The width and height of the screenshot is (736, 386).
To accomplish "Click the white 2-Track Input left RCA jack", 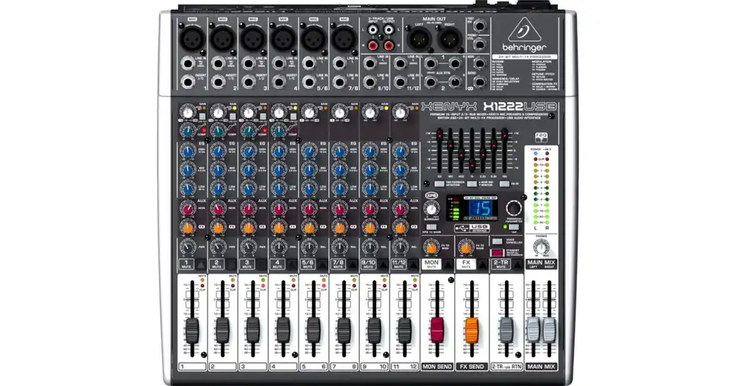I will point(372,30).
